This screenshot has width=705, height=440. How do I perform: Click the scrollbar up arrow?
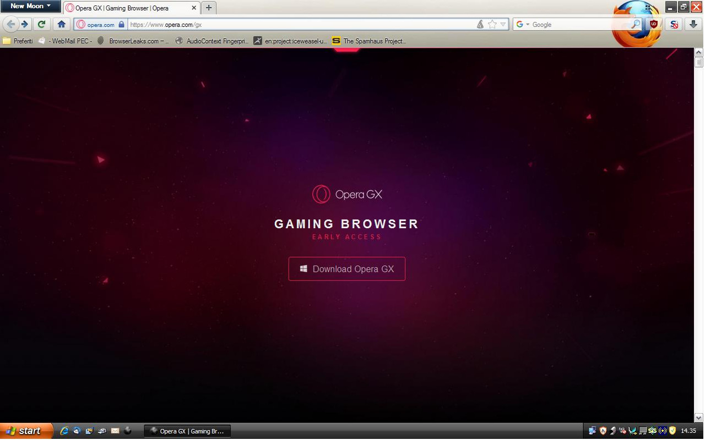click(699, 52)
